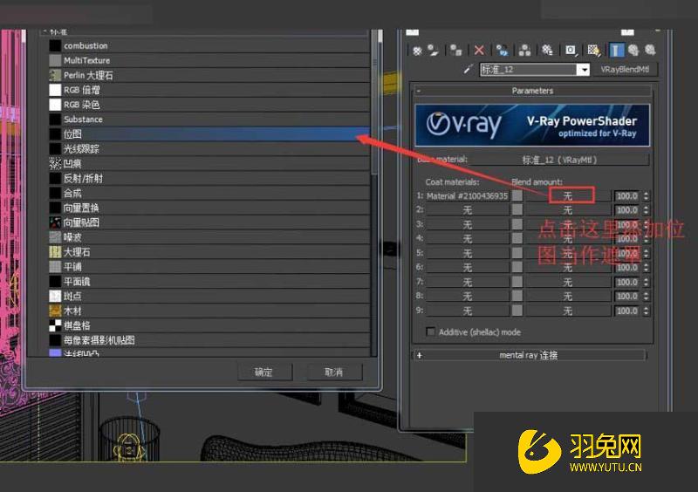The width and height of the screenshot is (698, 492).
Task: Click the Make Unique icon
Action: [x=525, y=51]
